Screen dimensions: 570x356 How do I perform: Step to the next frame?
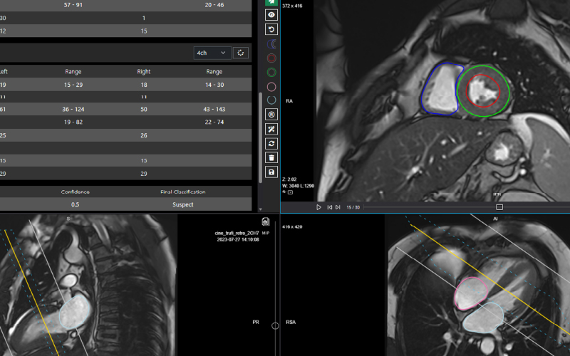click(x=338, y=207)
